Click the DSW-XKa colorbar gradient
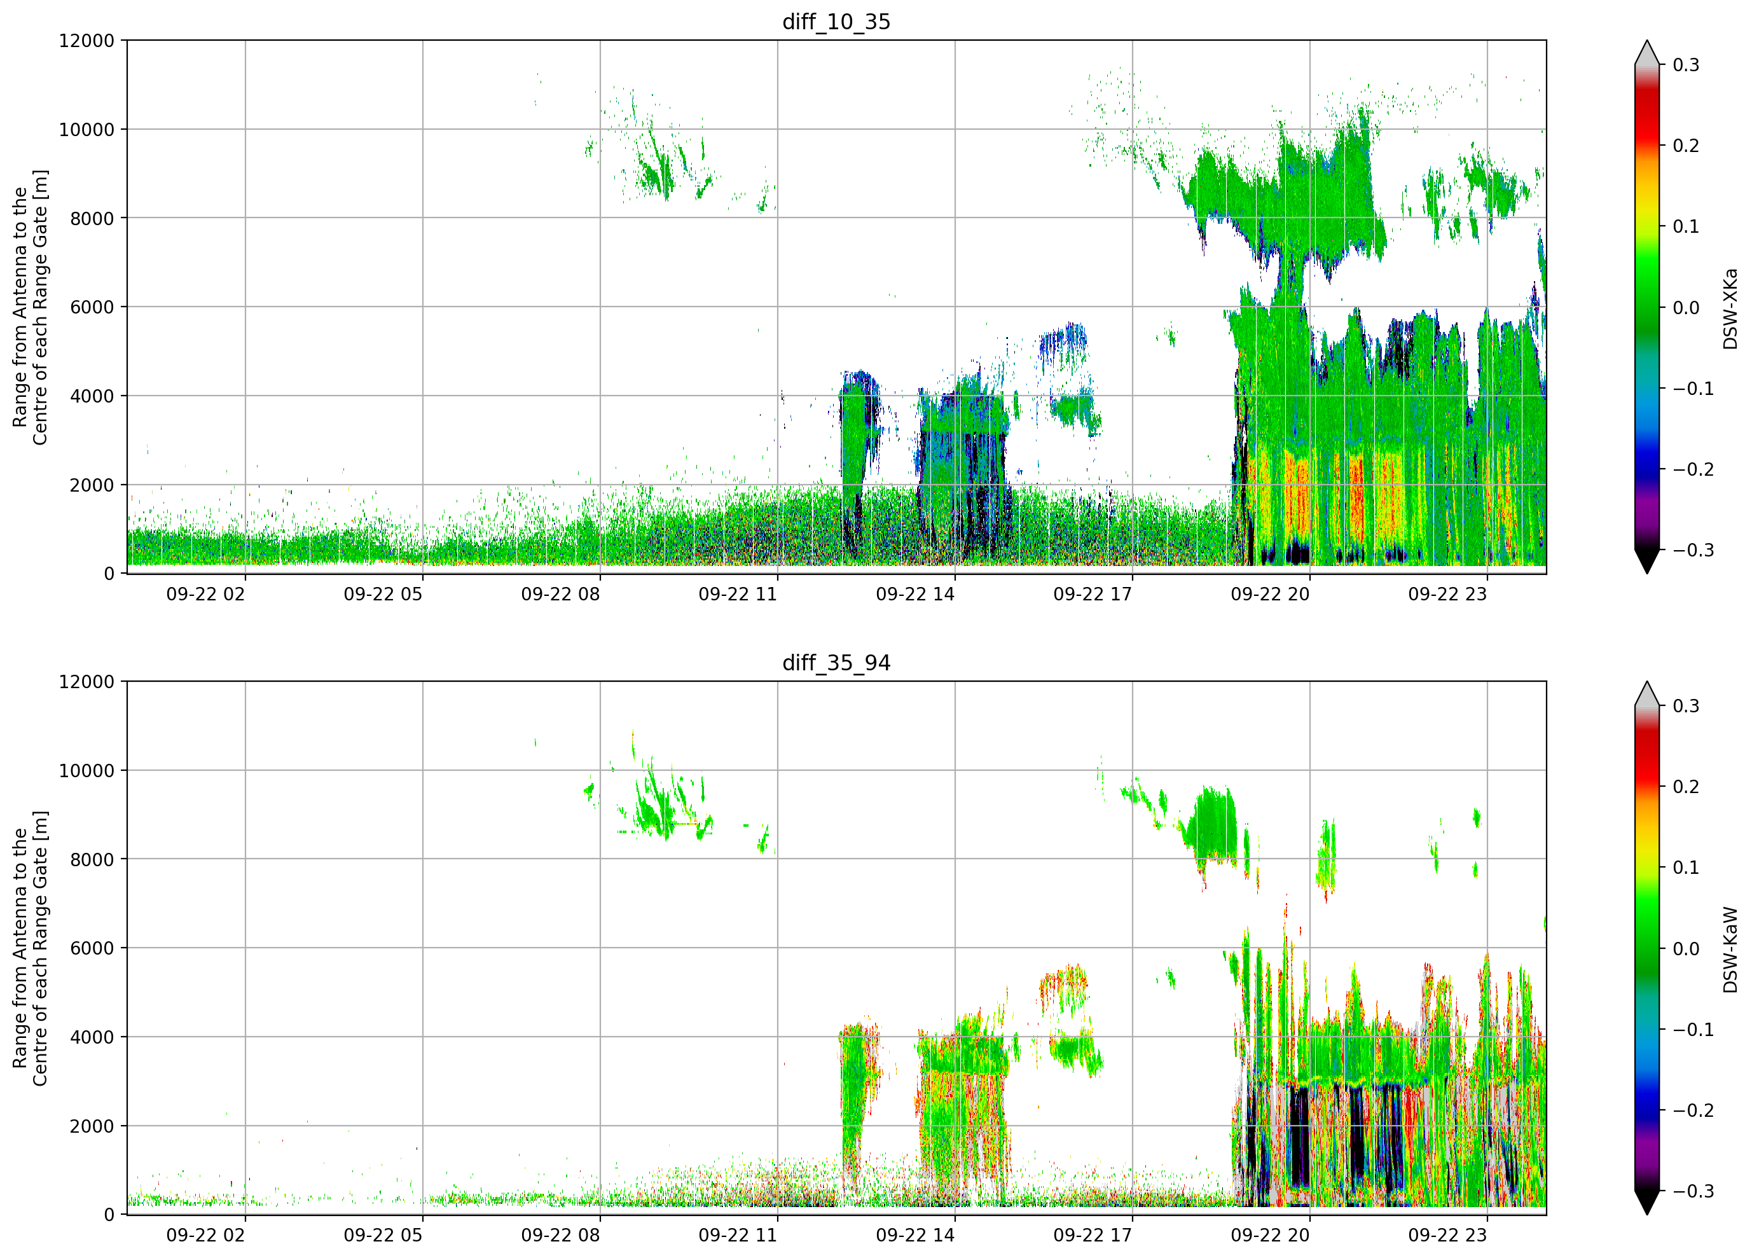 pos(1647,307)
